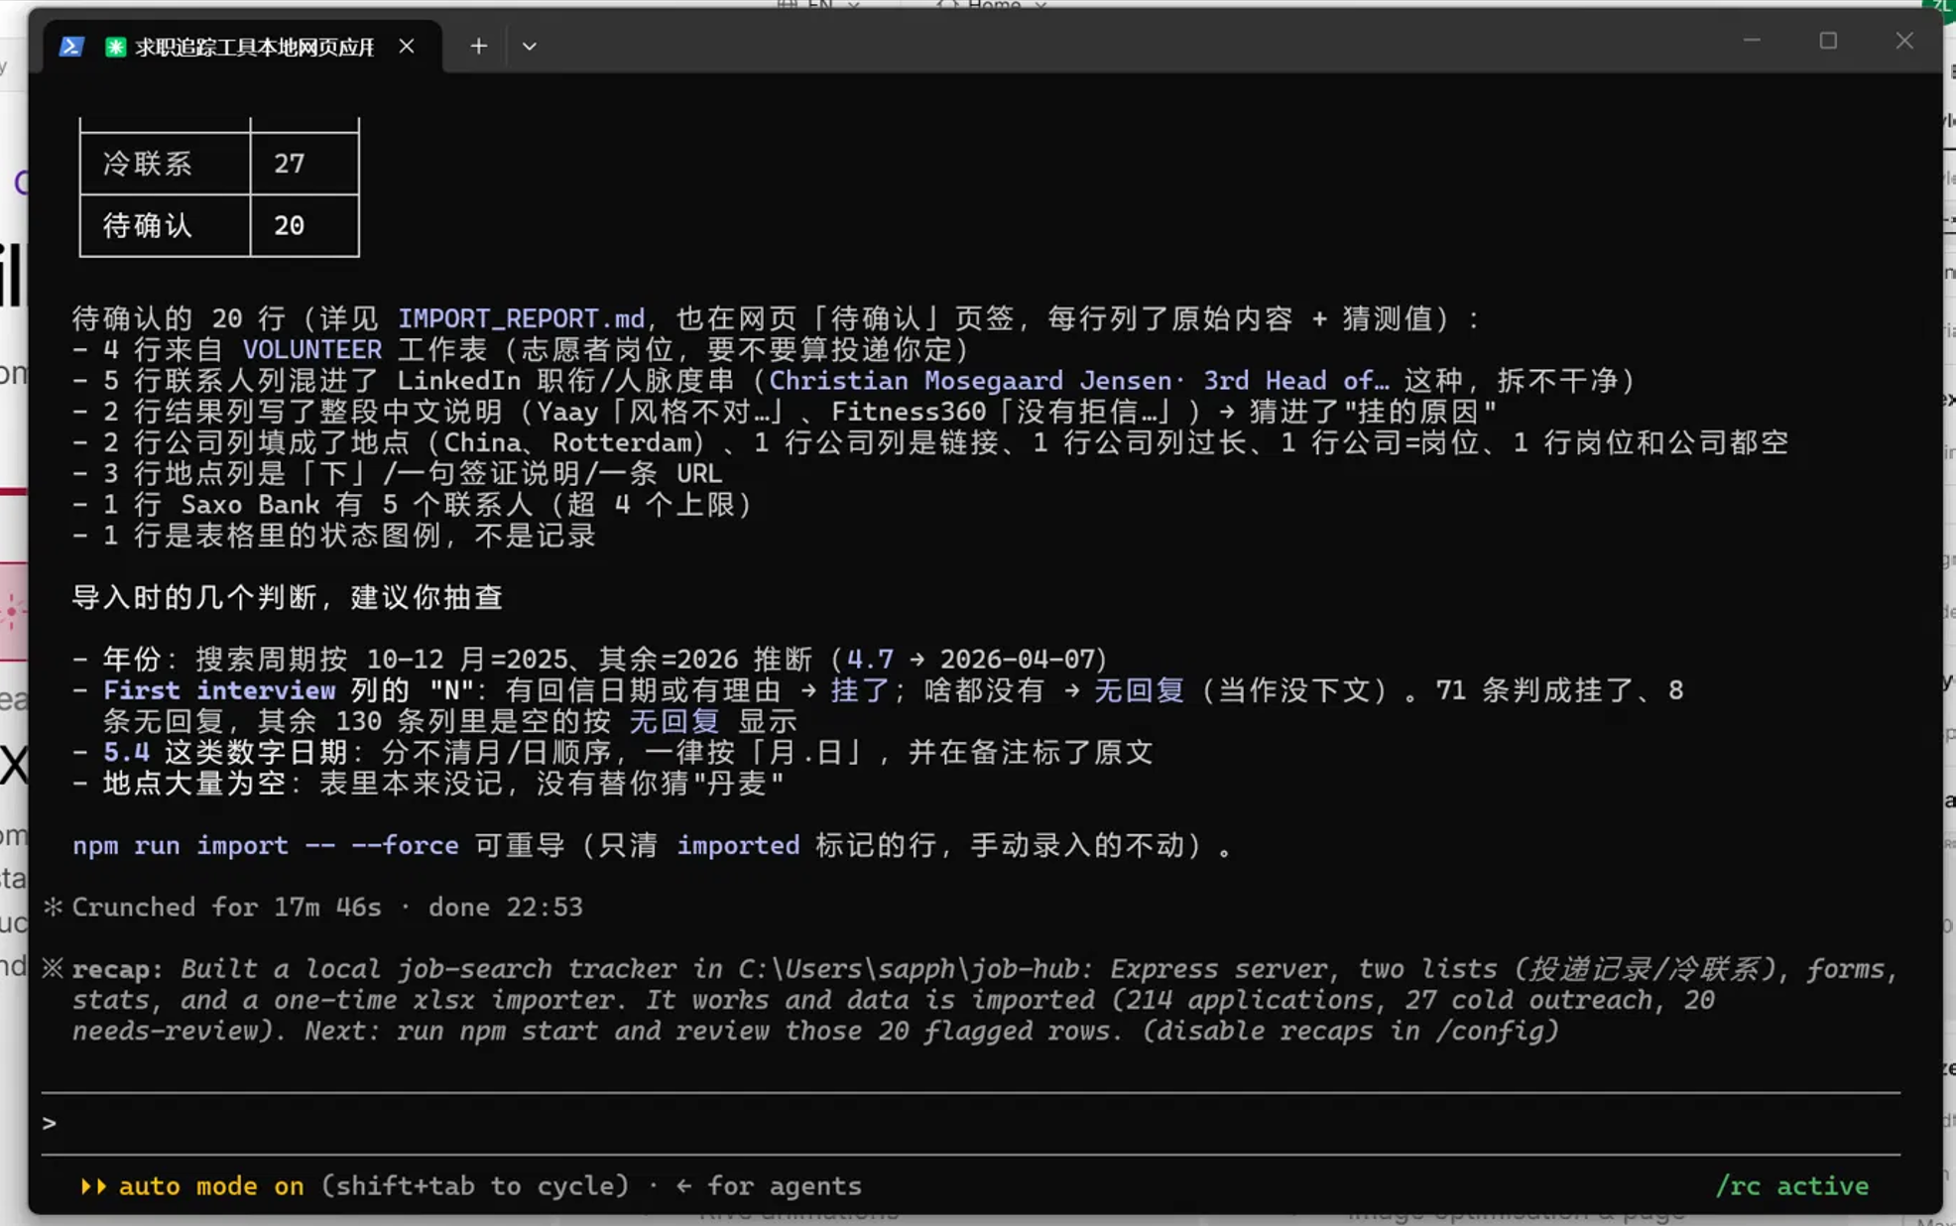1956x1226 pixels.
Task: Click the 'npm run import -- --force' command text
Action: coord(266,845)
